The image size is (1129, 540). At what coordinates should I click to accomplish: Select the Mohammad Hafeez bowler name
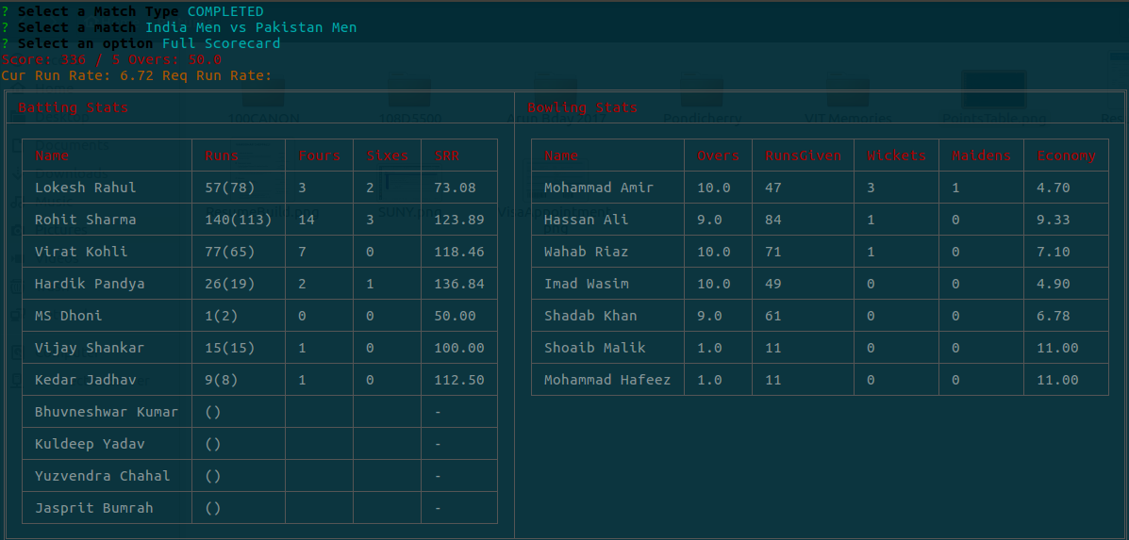pyautogui.click(x=607, y=380)
